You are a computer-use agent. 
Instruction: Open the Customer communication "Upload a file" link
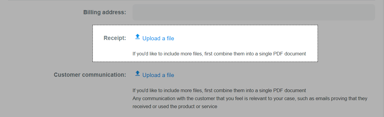(158, 75)
